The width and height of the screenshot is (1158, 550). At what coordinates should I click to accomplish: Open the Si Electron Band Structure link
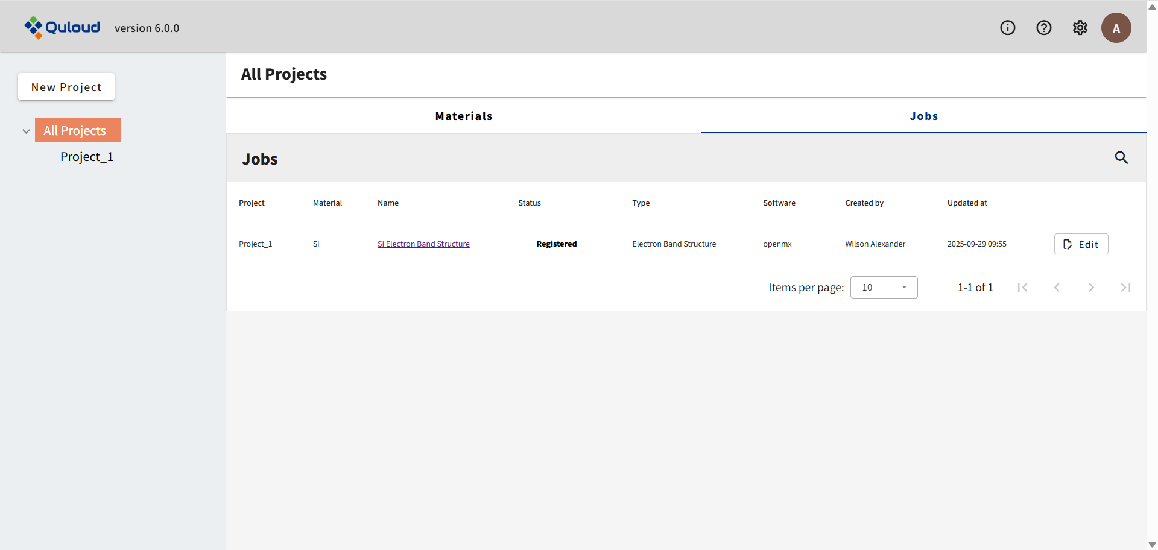pyautogui.click(x=423, y=244)
